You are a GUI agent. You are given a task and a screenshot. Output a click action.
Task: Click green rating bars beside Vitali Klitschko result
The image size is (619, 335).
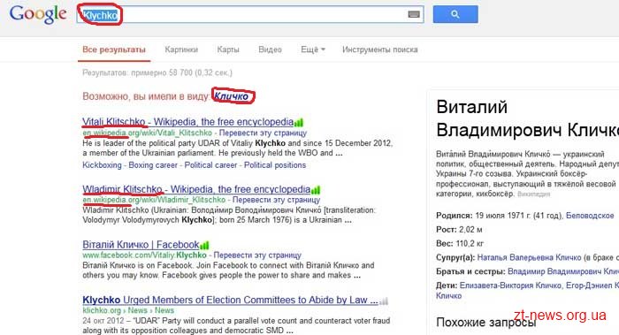[x=299, y=122]
